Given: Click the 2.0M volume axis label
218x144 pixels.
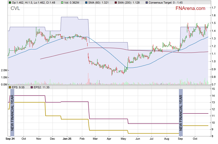Looking at the screenshot, I should pos(4,70).
